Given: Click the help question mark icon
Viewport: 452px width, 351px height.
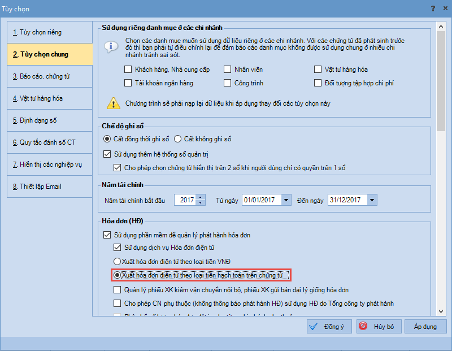Looking at the screenshot, I should click(432, 8).
